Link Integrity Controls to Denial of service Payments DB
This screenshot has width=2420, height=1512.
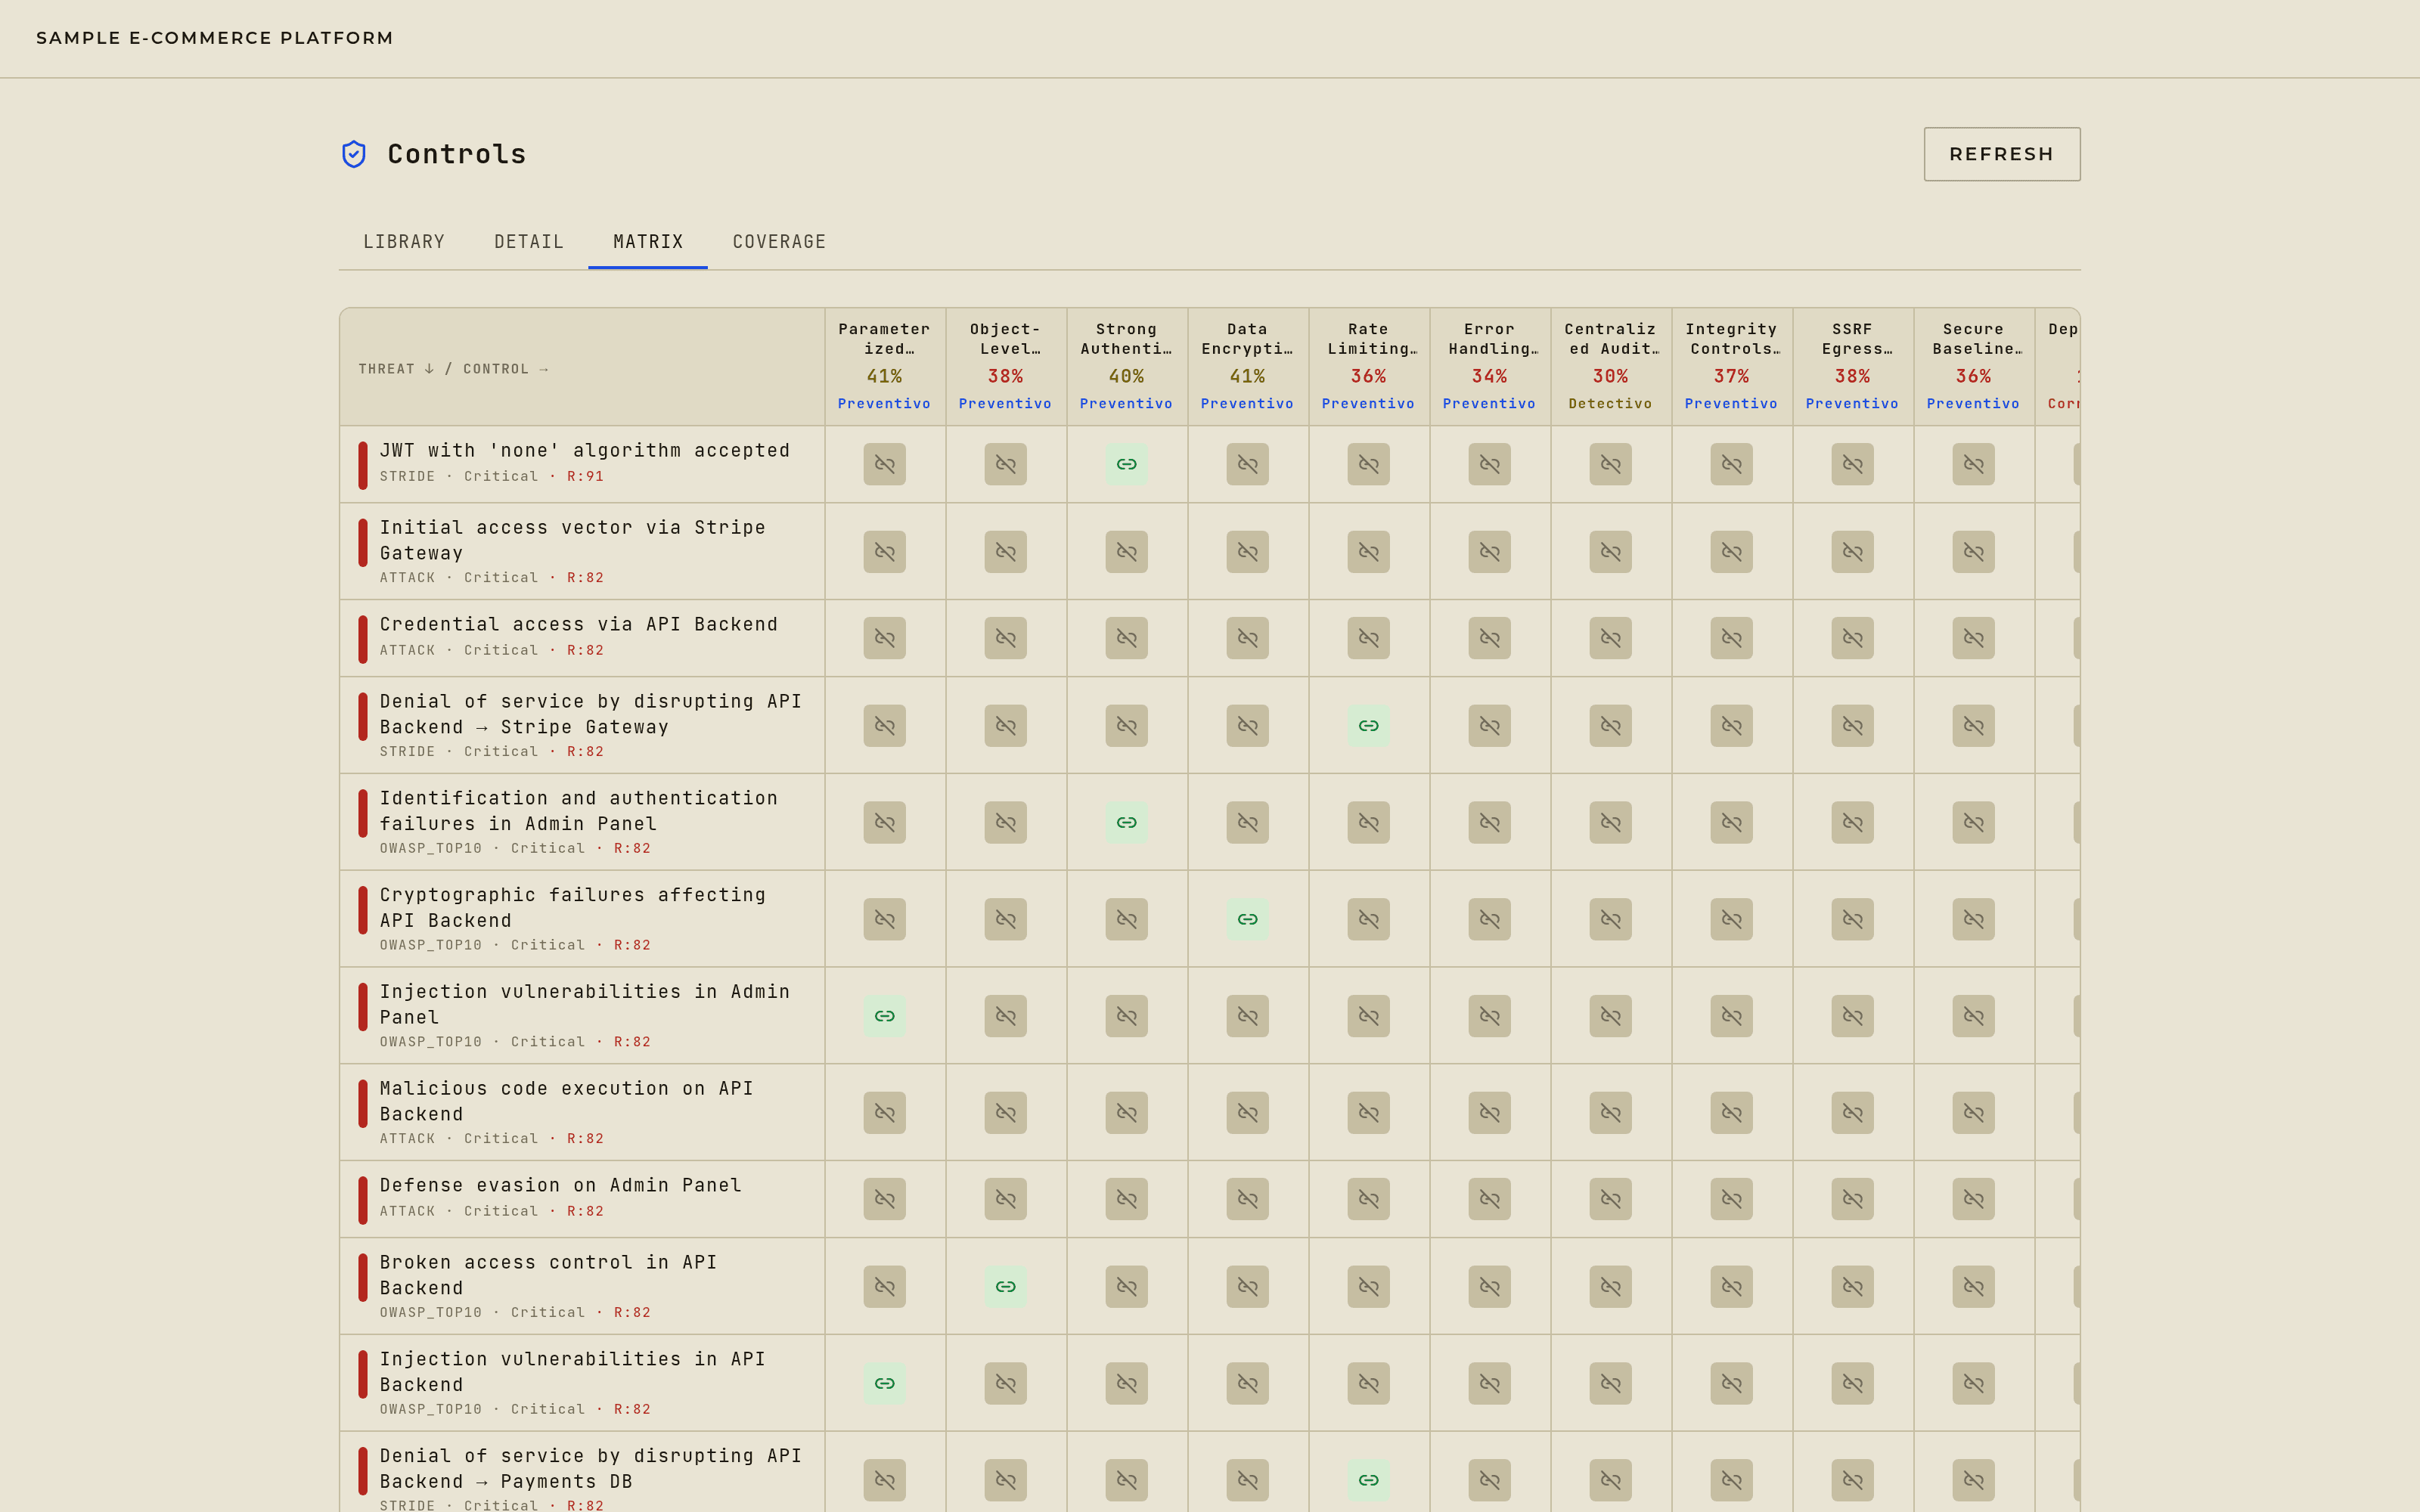(x=1731, y=1480)
